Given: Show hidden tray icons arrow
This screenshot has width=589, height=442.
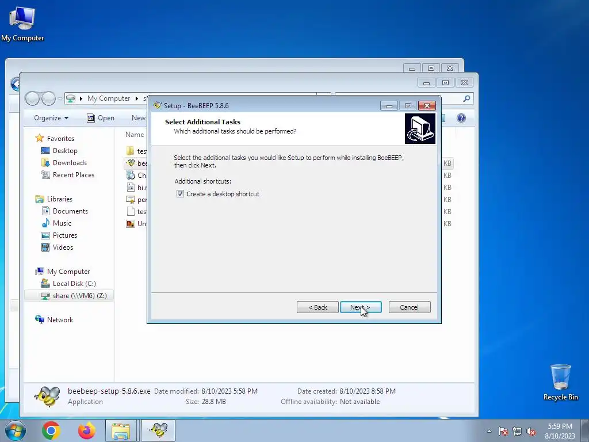Looking at the screenshot, I should pyautogui.click(x=489, y=431).
